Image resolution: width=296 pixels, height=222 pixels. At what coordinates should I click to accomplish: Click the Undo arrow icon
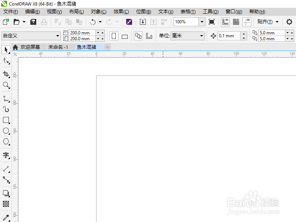(93, 22)
